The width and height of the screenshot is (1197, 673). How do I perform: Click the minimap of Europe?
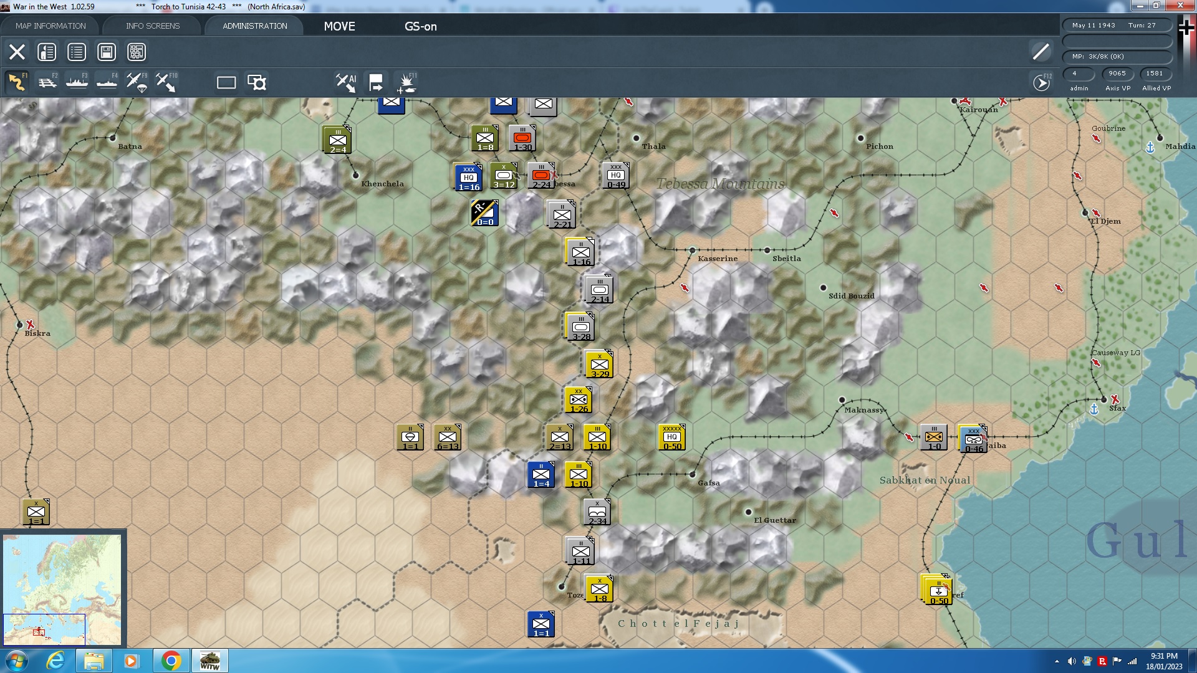pyautogui.click(x=62, y=589)
